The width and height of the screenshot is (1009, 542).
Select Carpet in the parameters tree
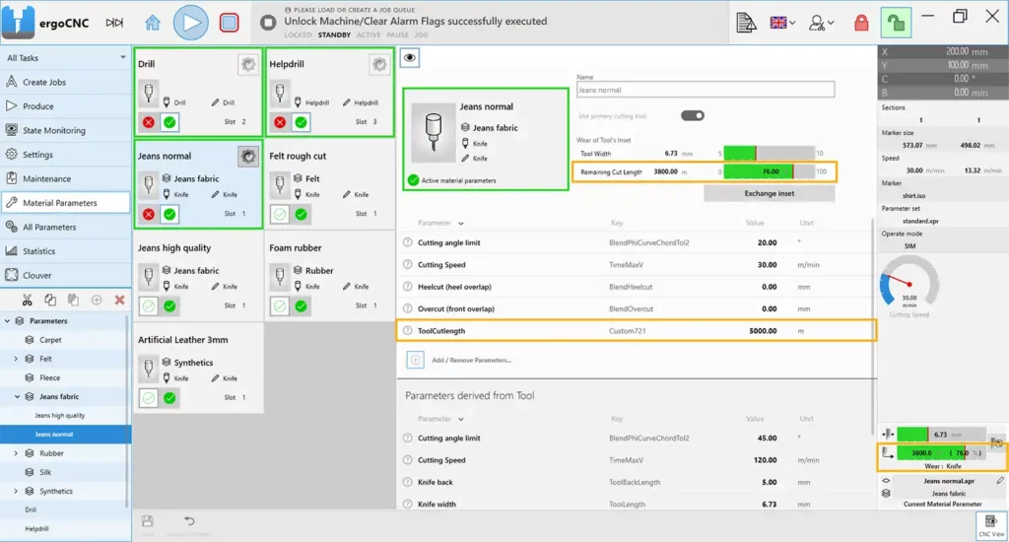click(x=50, y=340)
